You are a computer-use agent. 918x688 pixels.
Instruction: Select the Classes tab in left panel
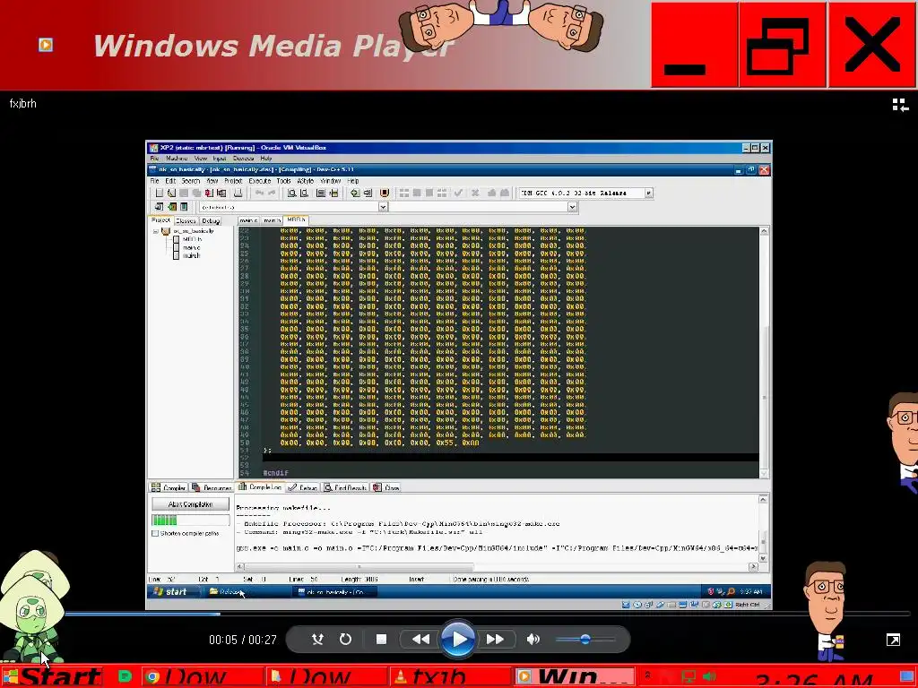pos(186,220)
